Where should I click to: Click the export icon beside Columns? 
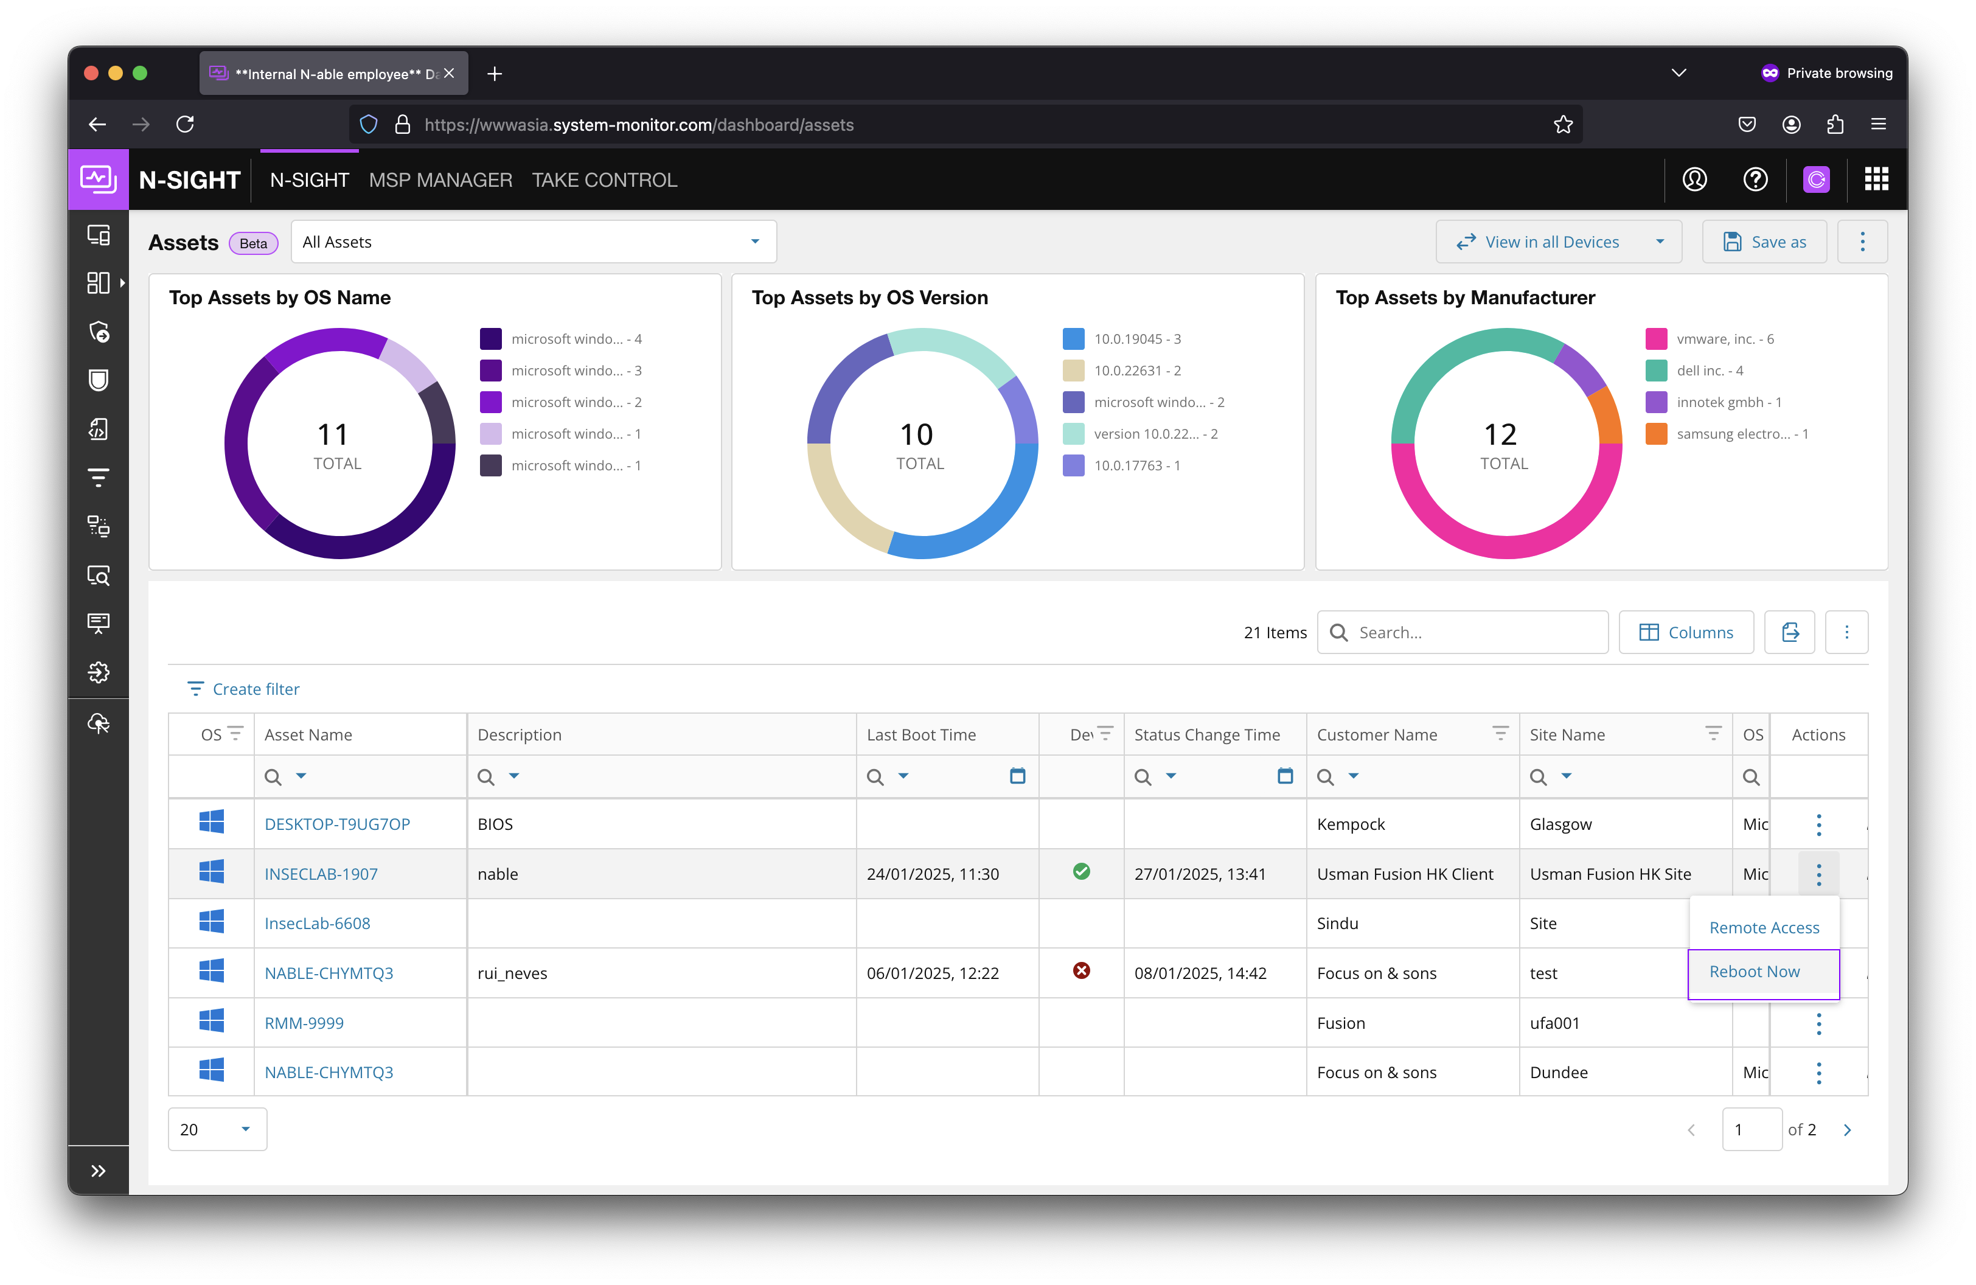tap(1790, 632)
